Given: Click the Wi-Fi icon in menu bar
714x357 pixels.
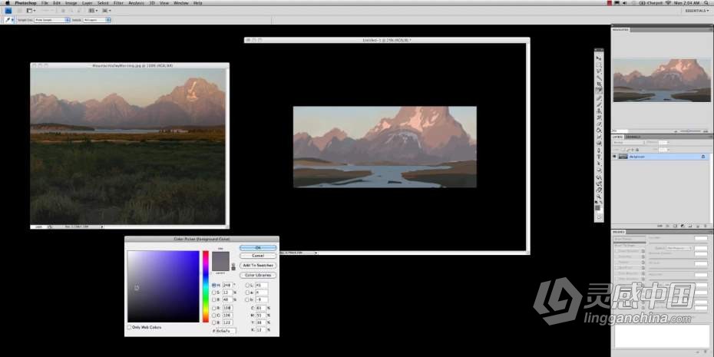Looking at the screenshot, I should [667, 3].
